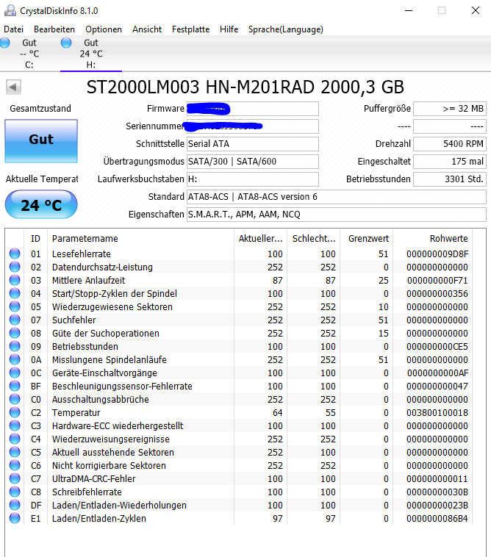This screenshot has width=491, height=557.
Task: Click status orb for Güte der Suchoperationen
Action: tap(15, 333)
